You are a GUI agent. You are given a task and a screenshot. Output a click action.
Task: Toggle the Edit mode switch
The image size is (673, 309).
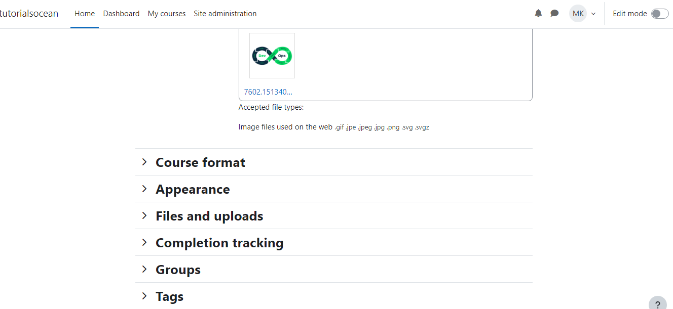coord(659,14)
